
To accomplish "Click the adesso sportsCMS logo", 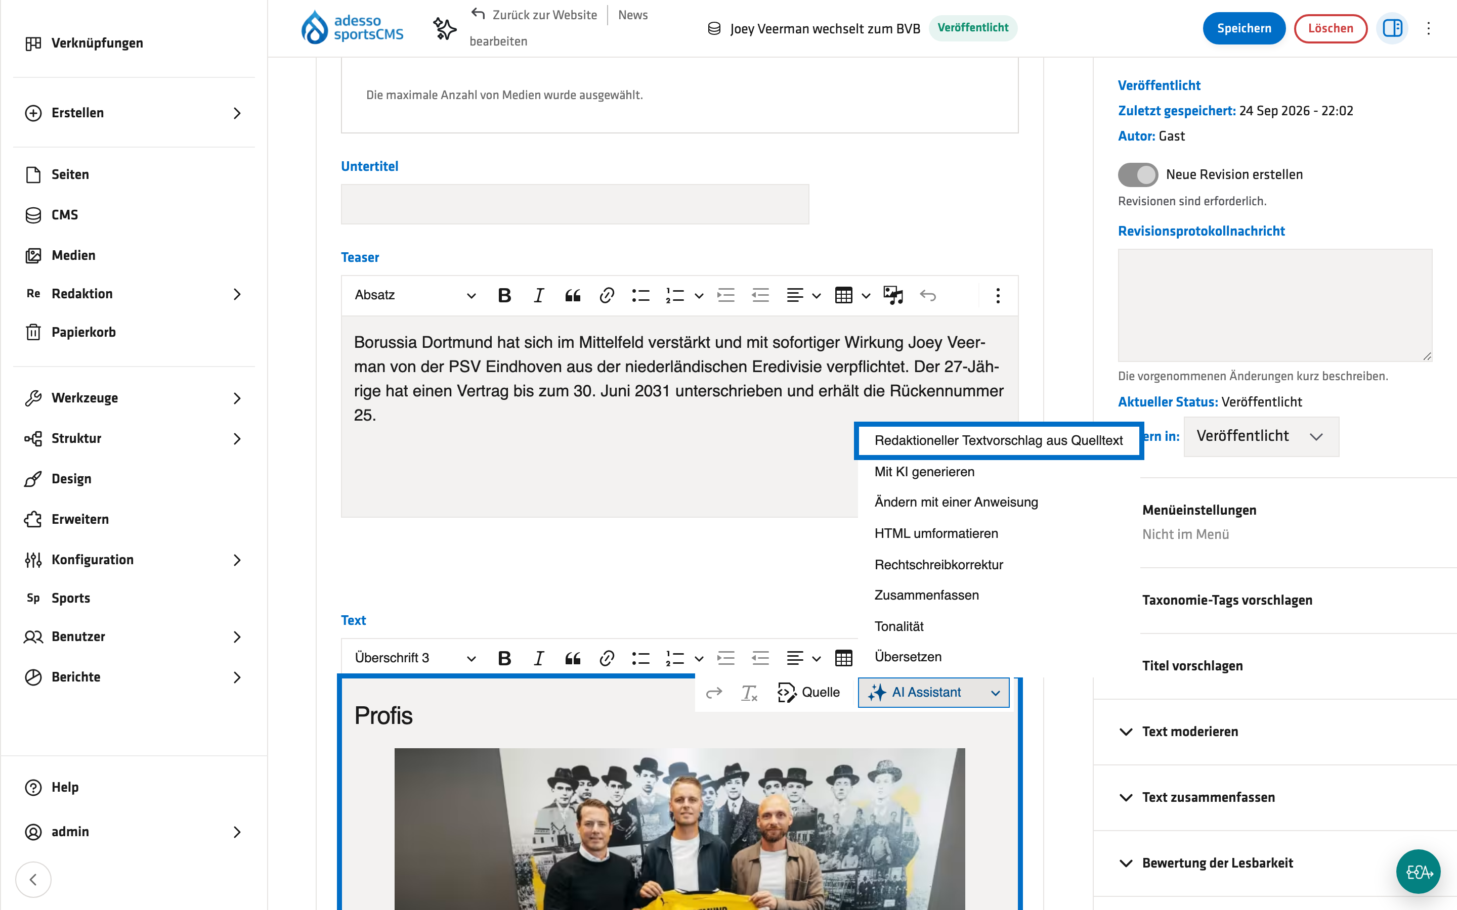I will (352, 28).
